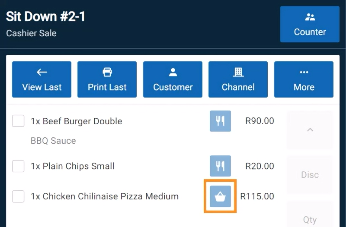This screenshot has height=227, width=346.
Task: Select the Plain Chips Small checkbox
Action: pos(18,166)
